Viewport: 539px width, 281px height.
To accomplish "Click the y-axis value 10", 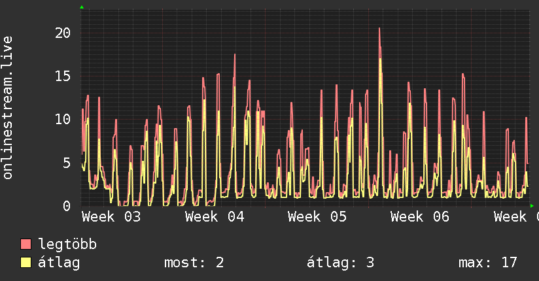I will click(x=63, y=119).
